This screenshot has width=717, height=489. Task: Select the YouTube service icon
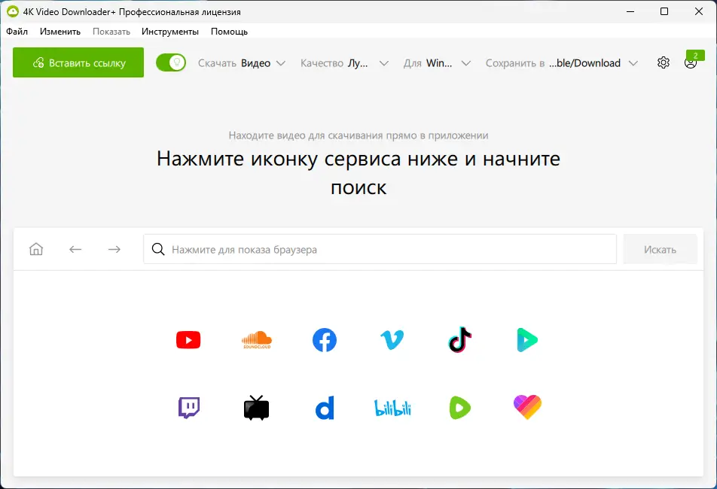[188, 339]
